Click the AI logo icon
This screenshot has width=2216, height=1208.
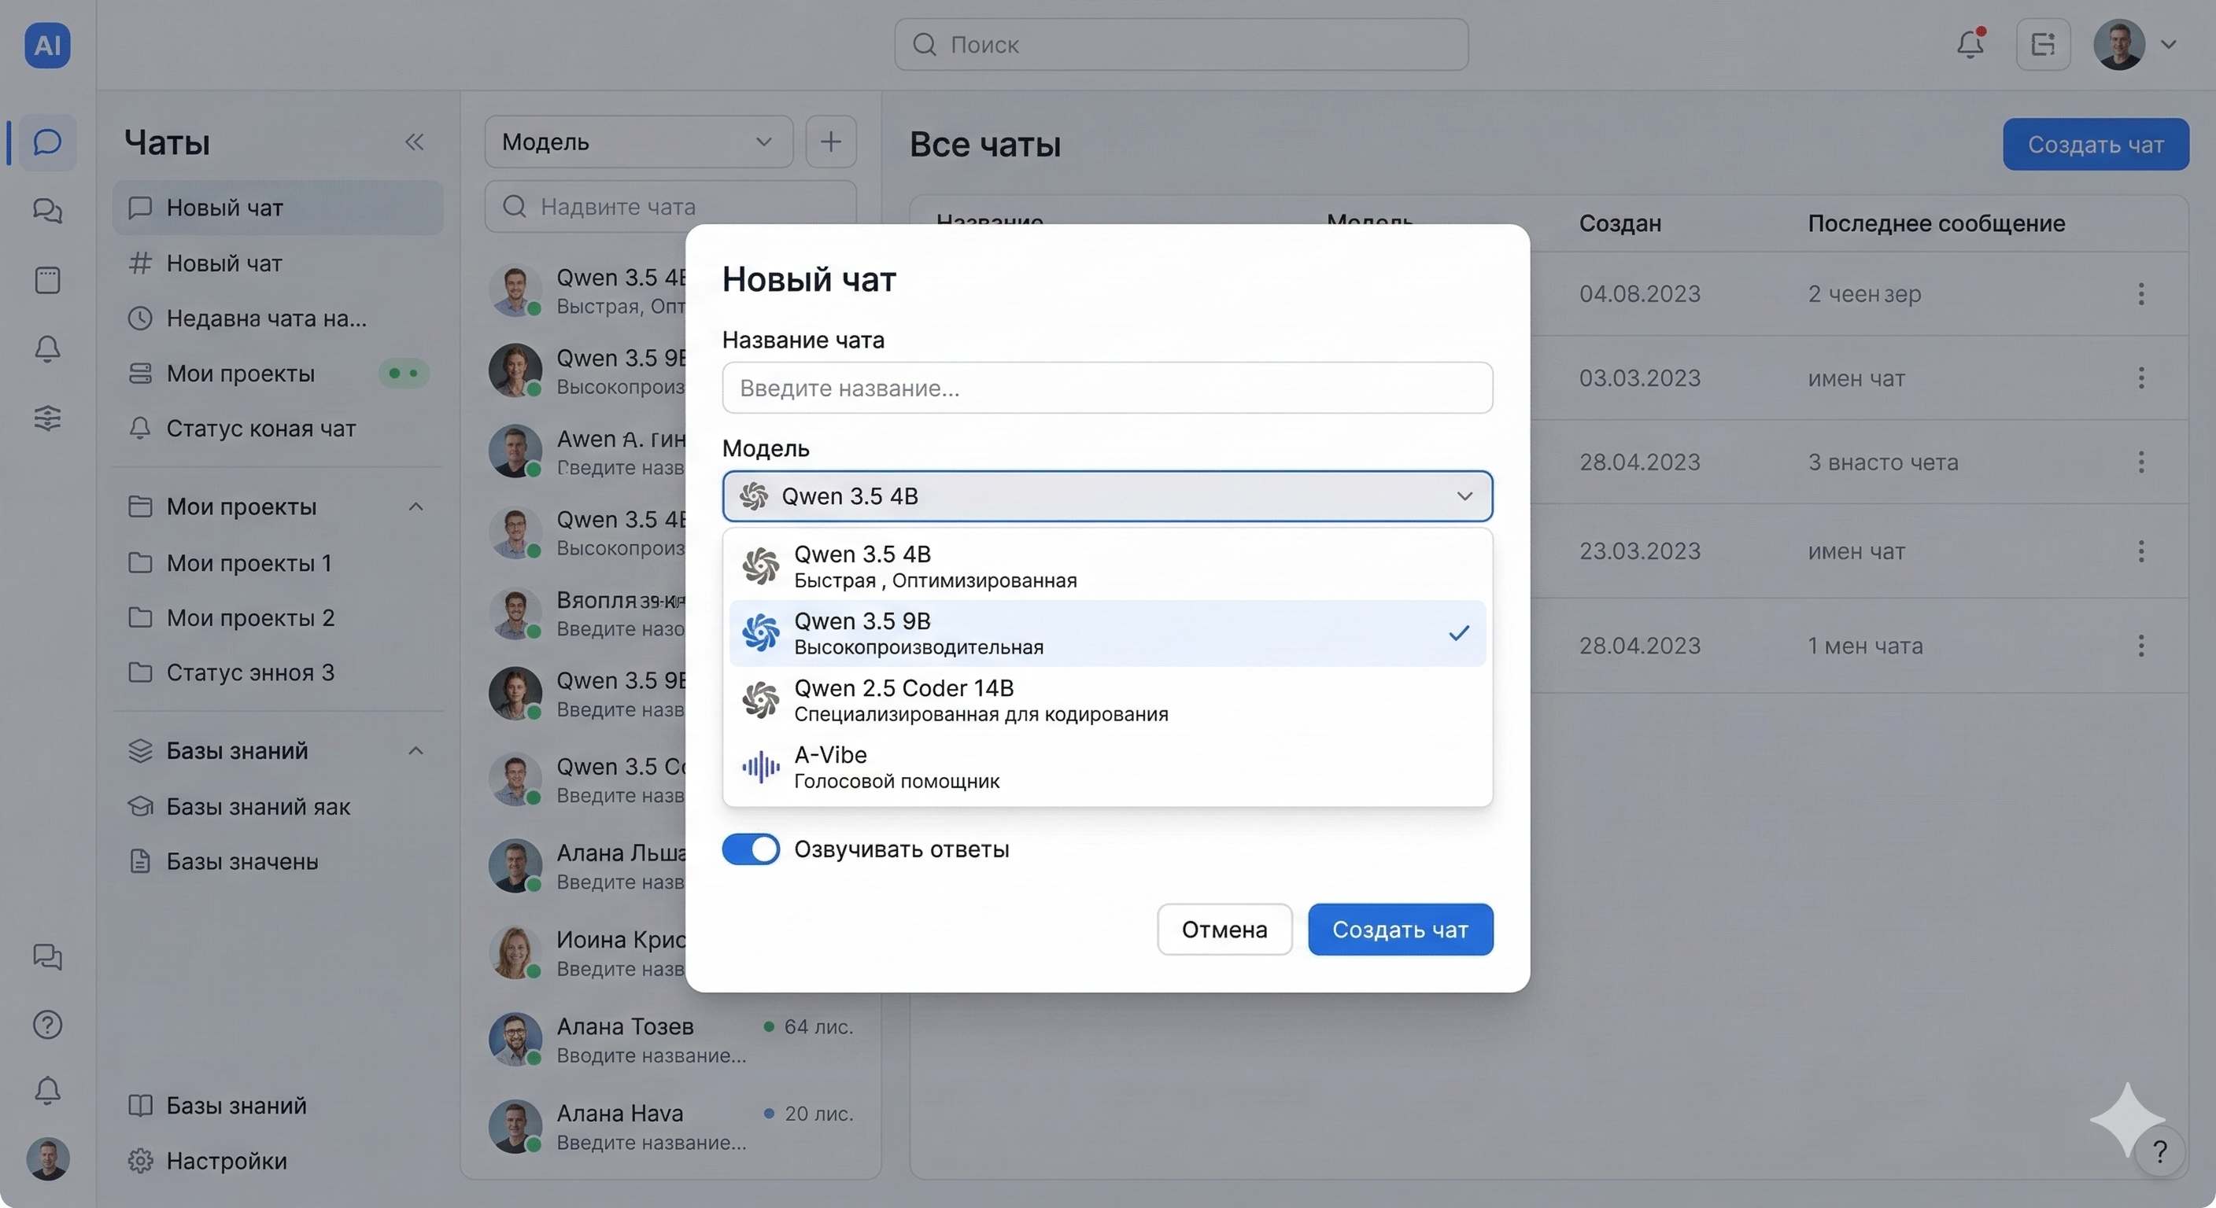[x=47, y=45]
